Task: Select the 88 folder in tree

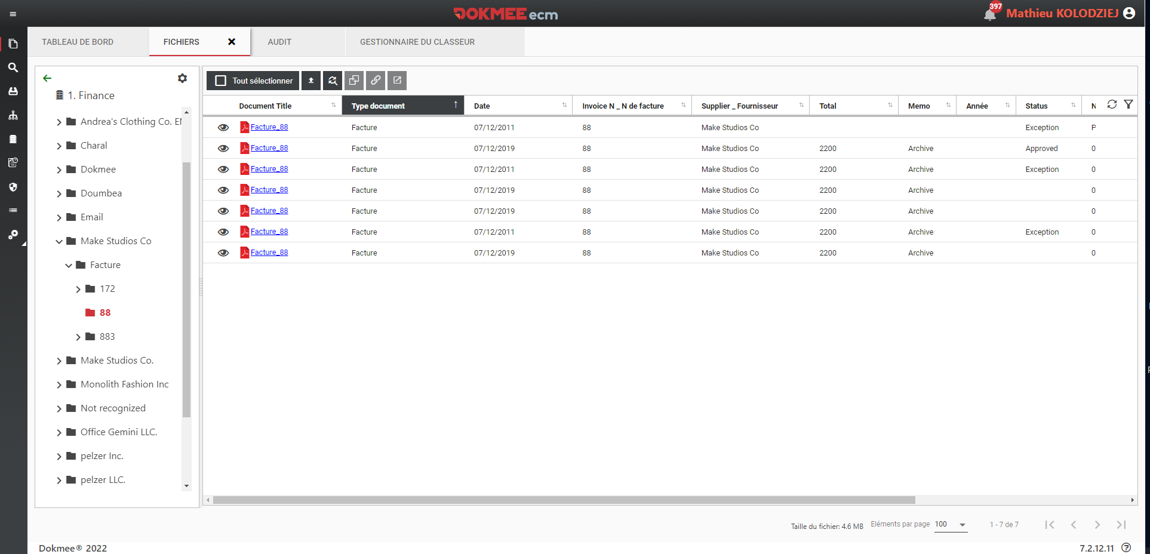Action: [105, 313]
